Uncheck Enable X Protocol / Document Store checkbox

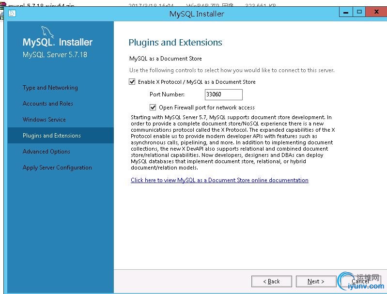pos(132,82)
